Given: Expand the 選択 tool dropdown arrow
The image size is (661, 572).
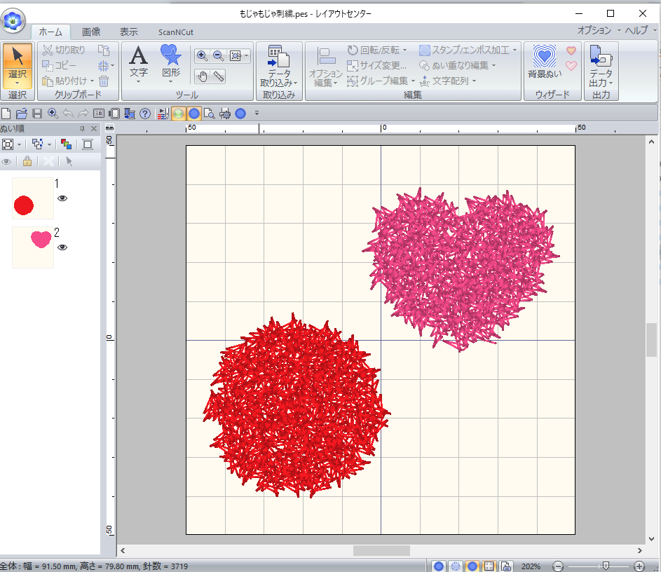Looking at the screenshot, I should 16,83.
